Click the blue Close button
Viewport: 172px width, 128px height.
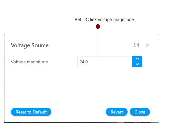(140, 112)
